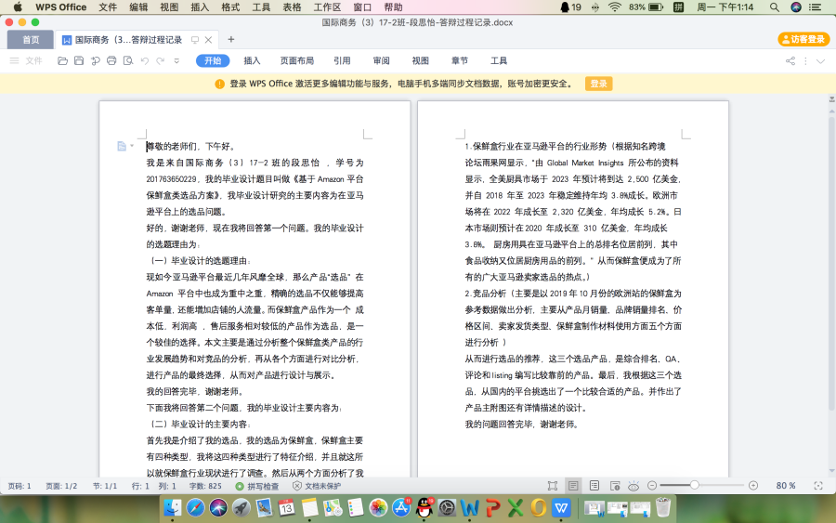Open the 编辑 menu in menu bar
Image resolution: width=836 pixels, height=523 pixels.
pos(138,7)
